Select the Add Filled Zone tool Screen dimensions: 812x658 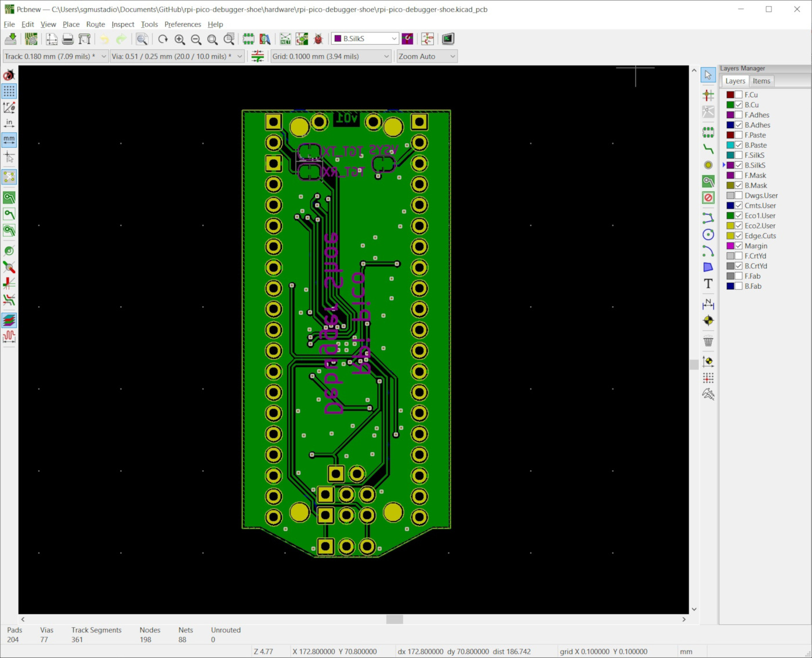pos(708,181)
